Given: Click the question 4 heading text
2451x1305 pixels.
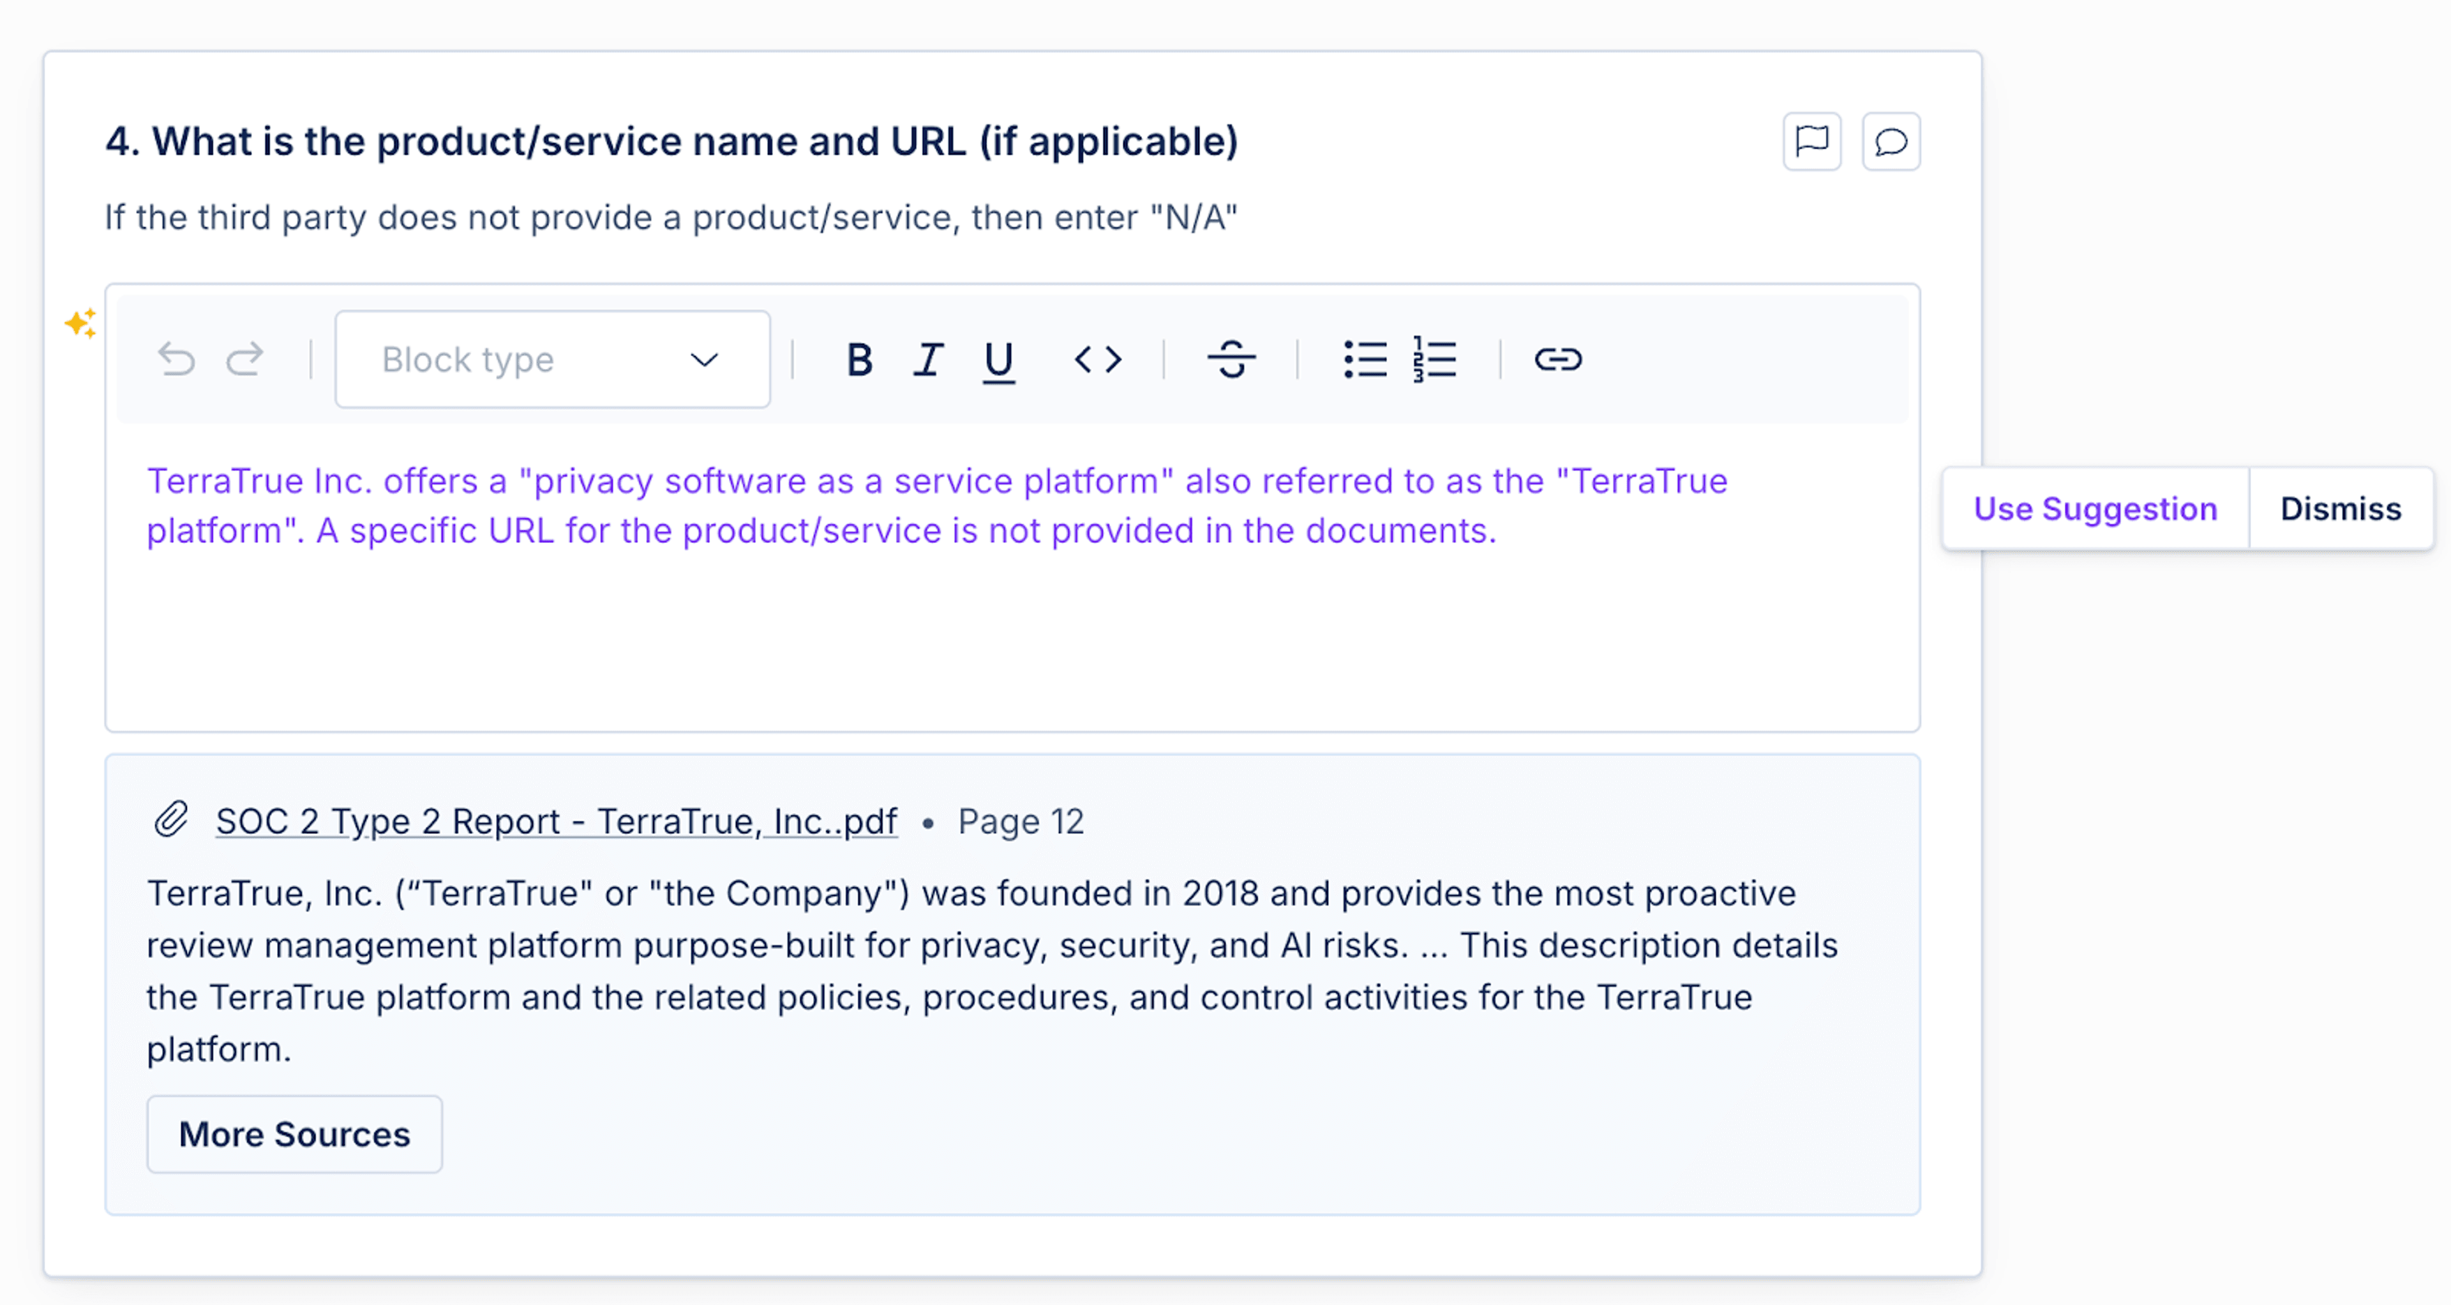Looking at the screenshot, I should pos(671,142).
